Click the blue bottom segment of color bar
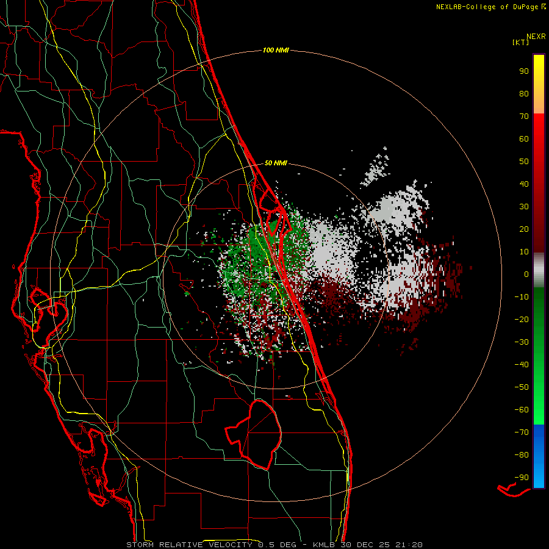The image size is (549, 549). [x=539, y=456]
